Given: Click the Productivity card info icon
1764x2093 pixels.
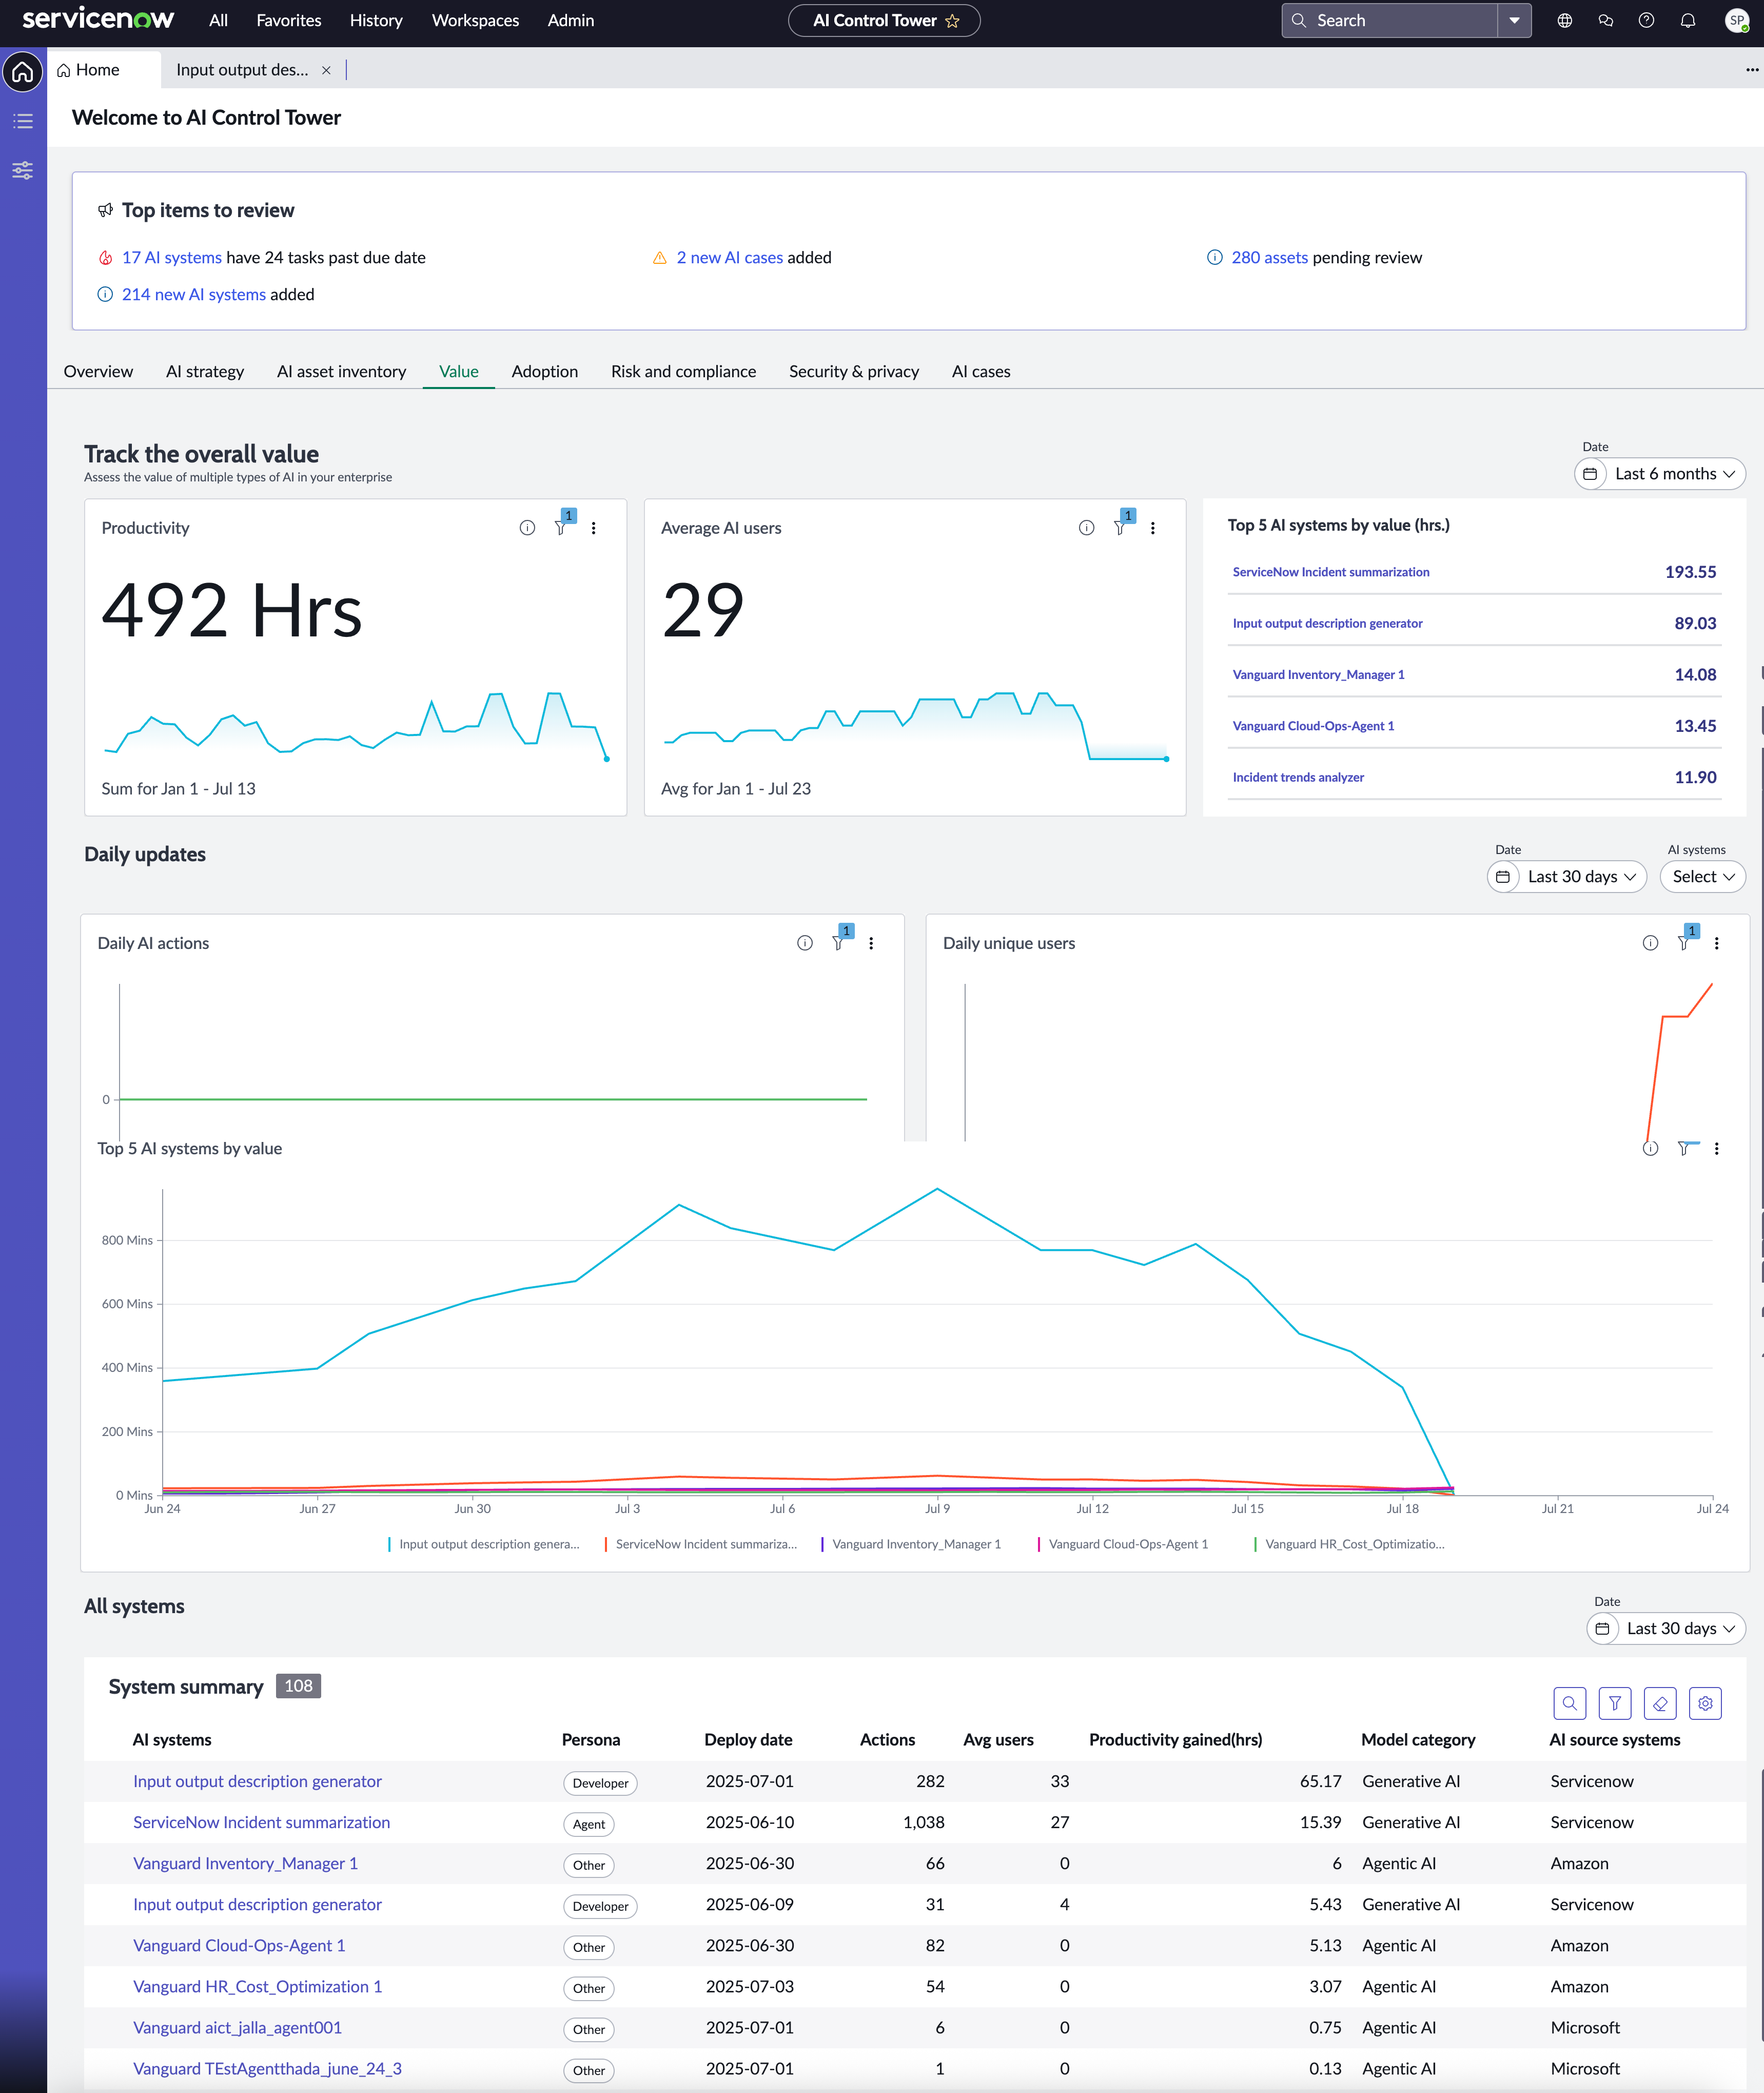Looking at the screenshot, I should pyautogui.click(x=527, y=528).
